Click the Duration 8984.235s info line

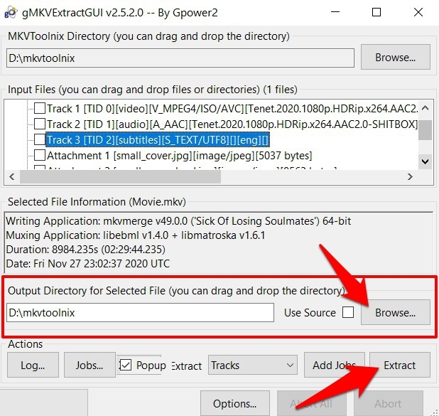point(86,249)
